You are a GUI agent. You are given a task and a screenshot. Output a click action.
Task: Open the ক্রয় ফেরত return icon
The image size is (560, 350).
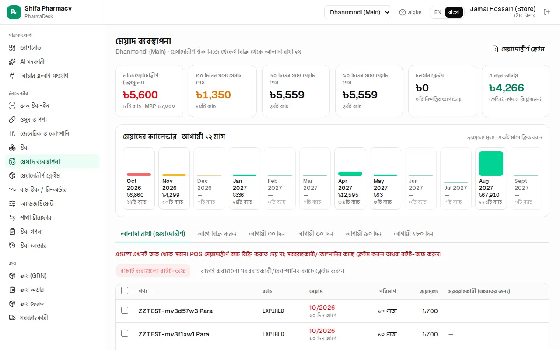point(12,304)
